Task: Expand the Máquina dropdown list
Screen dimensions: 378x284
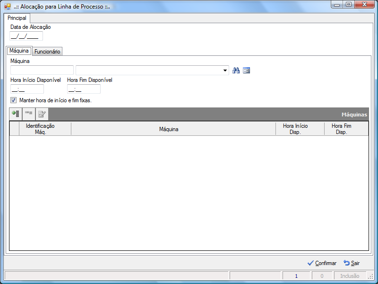Action: pos(225,70)
